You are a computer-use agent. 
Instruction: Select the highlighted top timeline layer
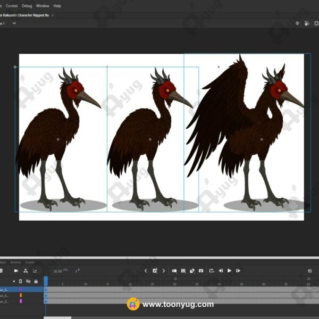22,289
